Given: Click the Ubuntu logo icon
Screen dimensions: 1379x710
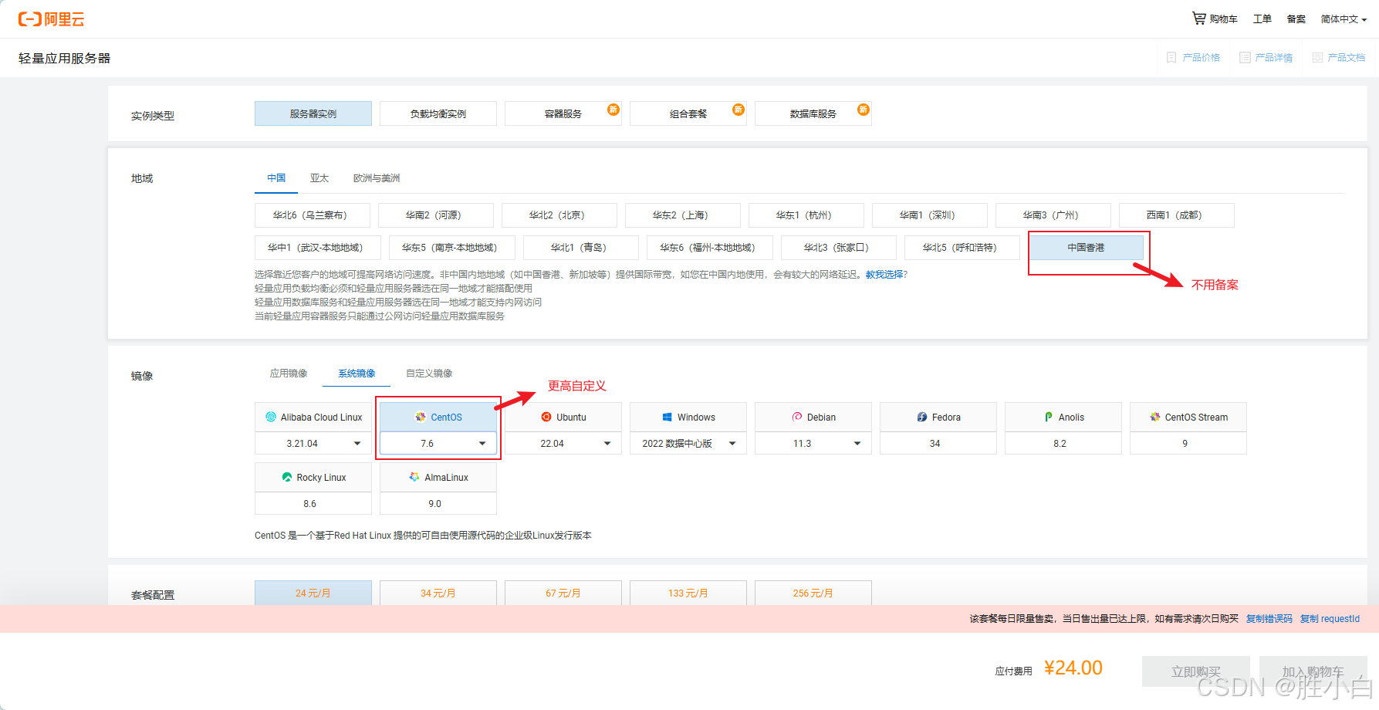Looking at the screenshot, I should (546, 417).
